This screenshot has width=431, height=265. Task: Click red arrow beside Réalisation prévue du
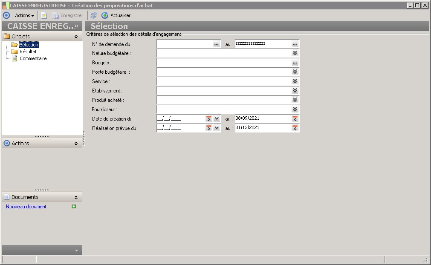click(x=209, y=128)
